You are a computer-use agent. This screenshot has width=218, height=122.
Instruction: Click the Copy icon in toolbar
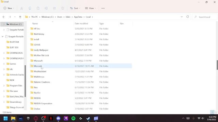click(30, 8)
